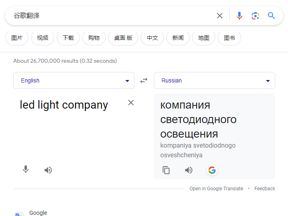Search the translation with the Google icon

(x=212, y=170)
